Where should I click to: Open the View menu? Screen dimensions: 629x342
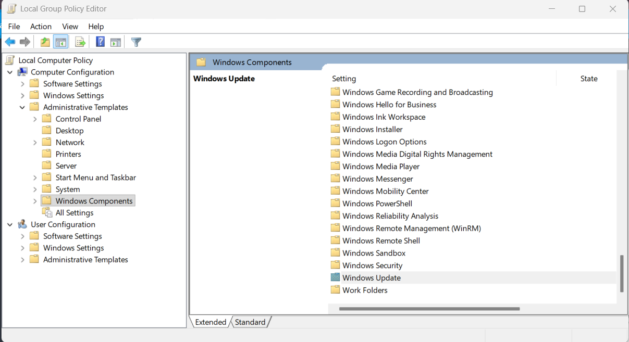tap(70, 27)
